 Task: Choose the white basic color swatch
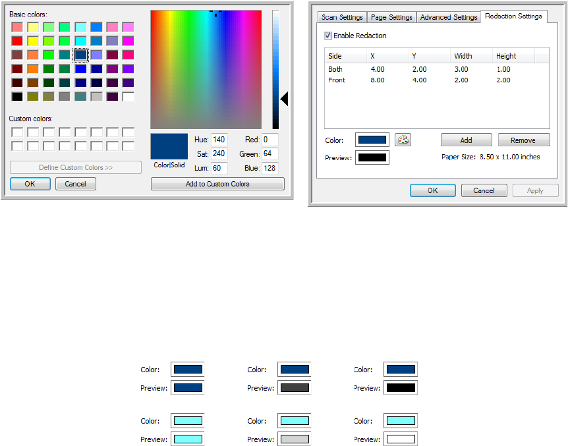point(128,96)
